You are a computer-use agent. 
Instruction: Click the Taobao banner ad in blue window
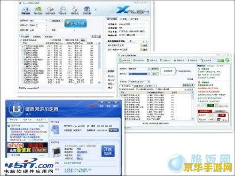(x=28, y=148)
